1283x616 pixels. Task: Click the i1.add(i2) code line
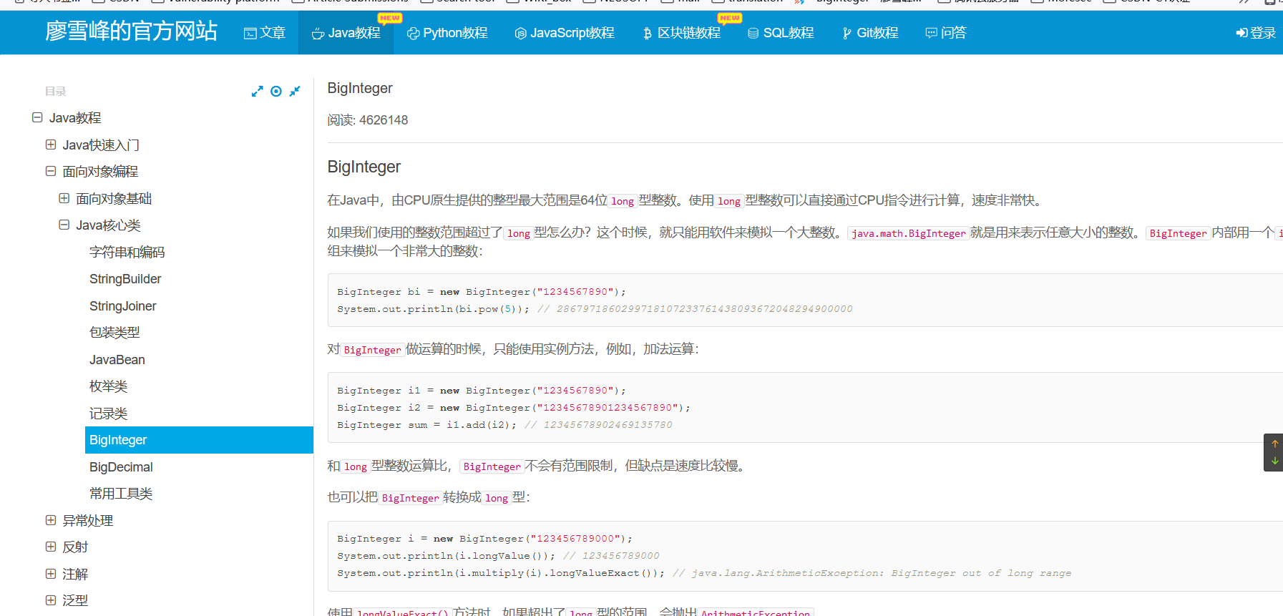[x=504, y=425]
